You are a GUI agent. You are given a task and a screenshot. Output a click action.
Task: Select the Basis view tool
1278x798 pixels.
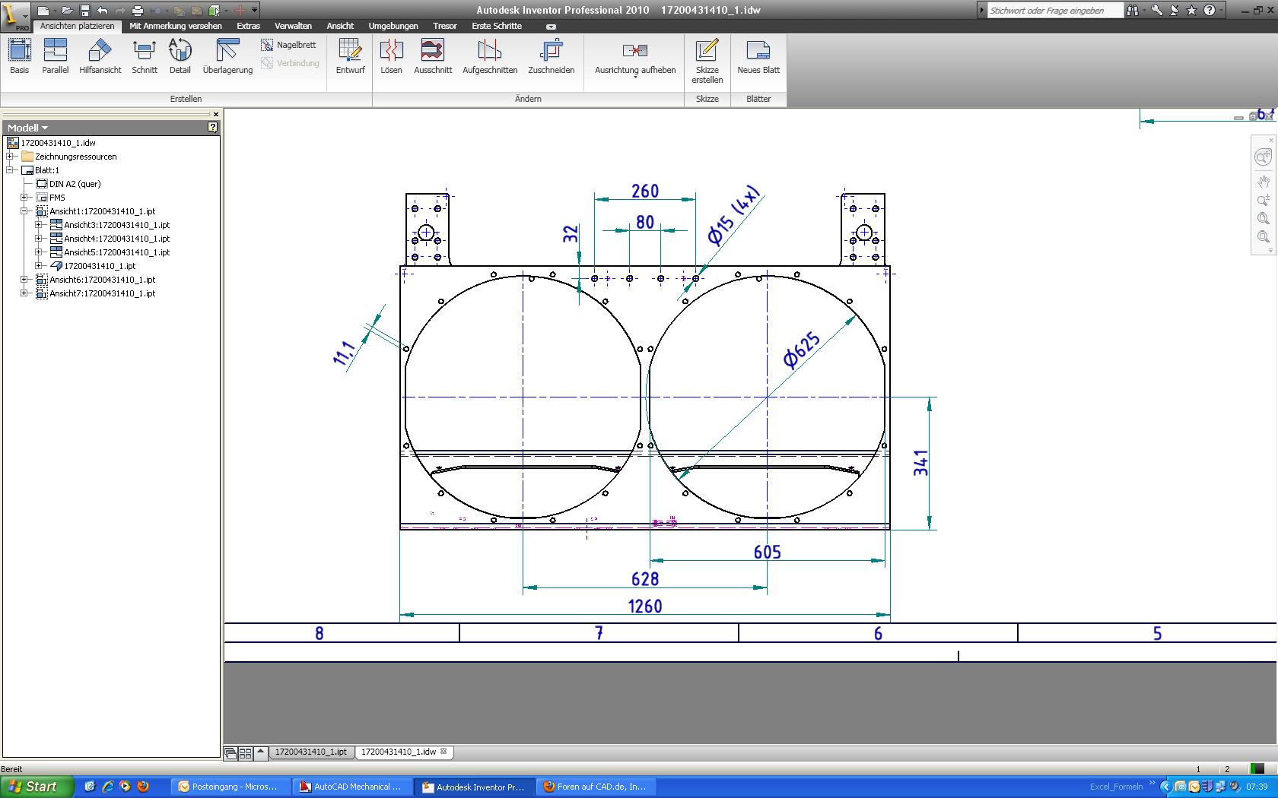click(x=20, y=56)
